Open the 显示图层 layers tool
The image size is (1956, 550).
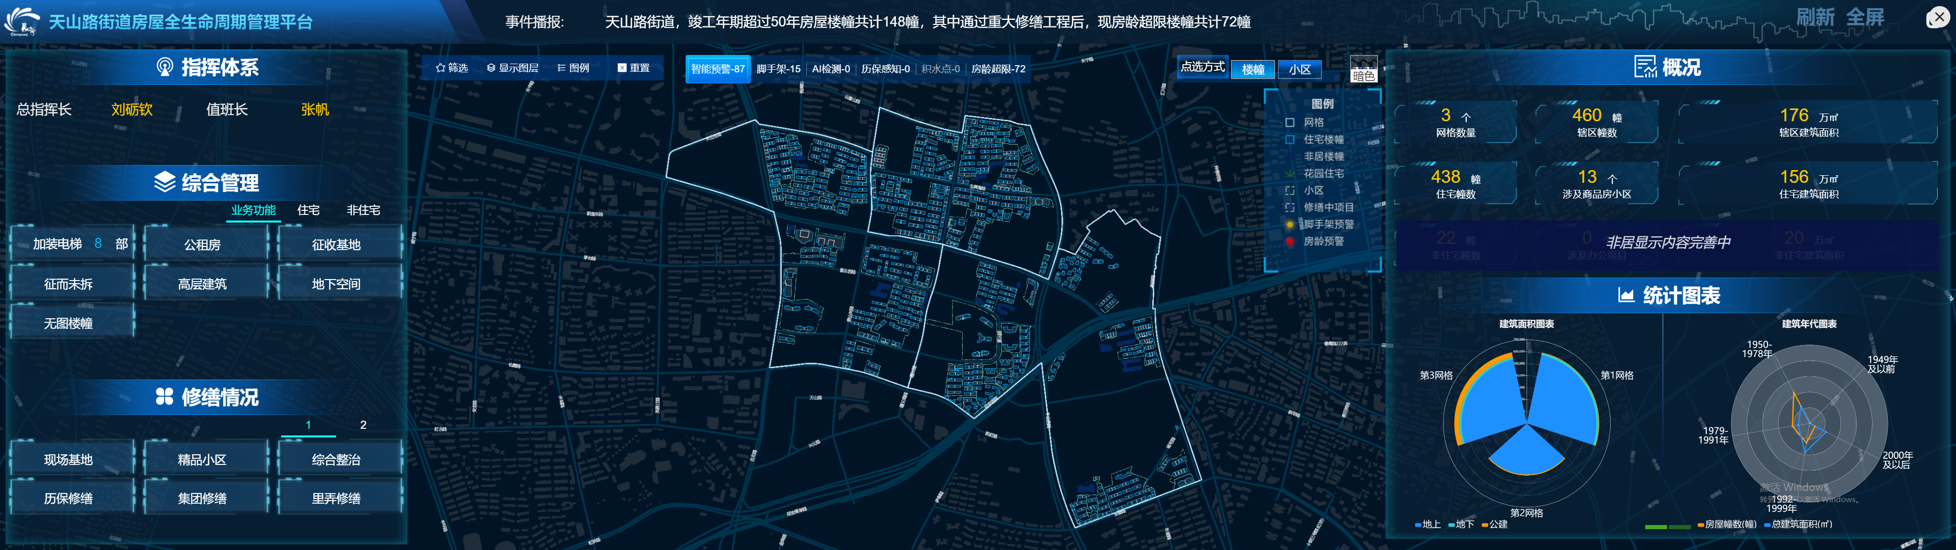[512, 68]
